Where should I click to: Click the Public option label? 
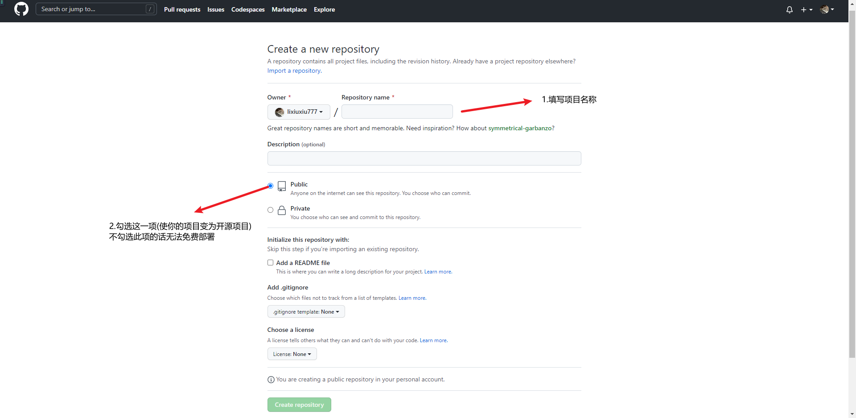(299, 184)
